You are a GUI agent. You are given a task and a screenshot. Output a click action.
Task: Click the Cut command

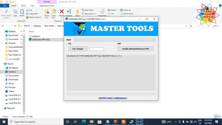pyautogui.click(x=29, y=10)
